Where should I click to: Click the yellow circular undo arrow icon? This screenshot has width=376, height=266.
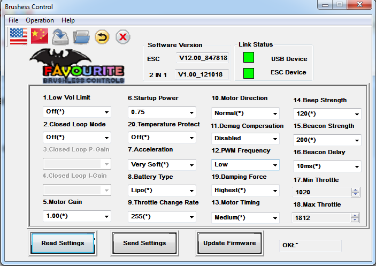coord(102,37)
